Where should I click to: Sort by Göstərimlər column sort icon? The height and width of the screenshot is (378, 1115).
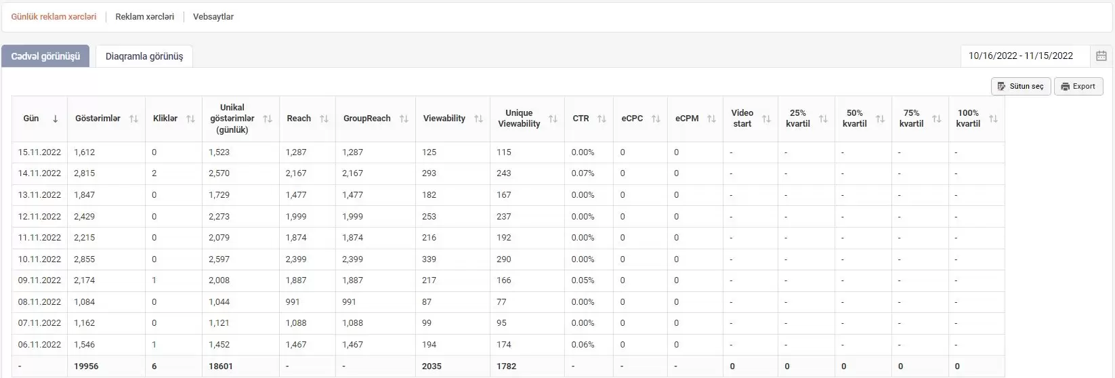[133, 119]
